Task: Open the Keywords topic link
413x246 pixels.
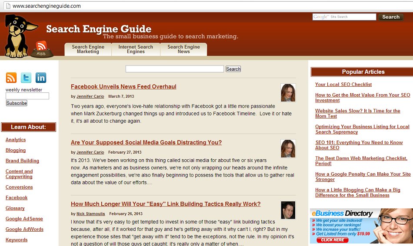Action: click(x=17, y=239)
